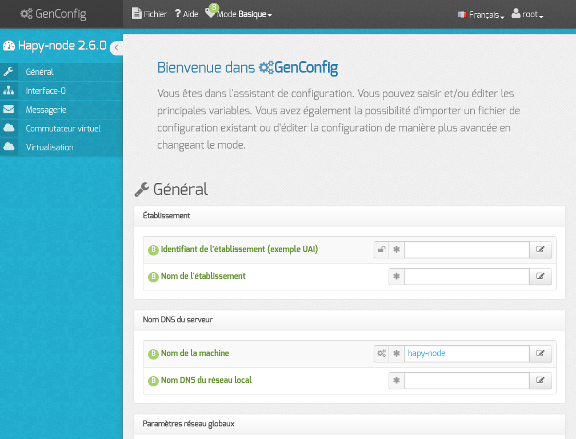The width and height of the screenshot is (576, 439).
Task: Select Virtualisation in the sidebar
Action: (x=50, y=147)
